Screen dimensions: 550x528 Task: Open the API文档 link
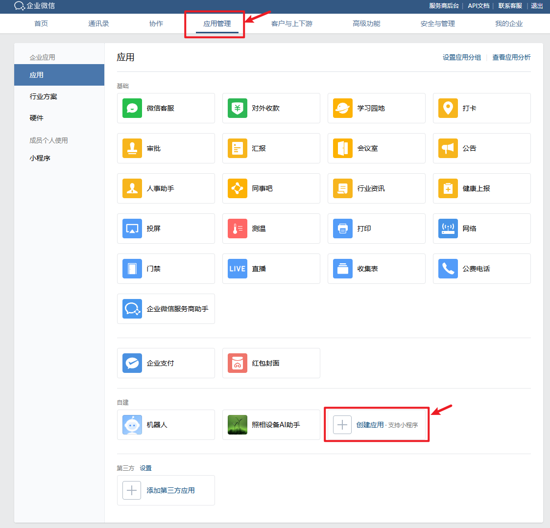[x=478, y=5]
